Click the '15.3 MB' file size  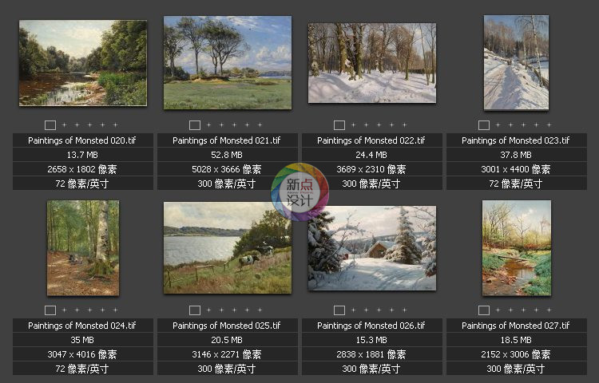pyautogui.click(x=371, y=340)
